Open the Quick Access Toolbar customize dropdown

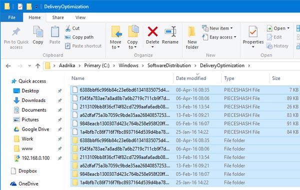click(x=36, y=7)
